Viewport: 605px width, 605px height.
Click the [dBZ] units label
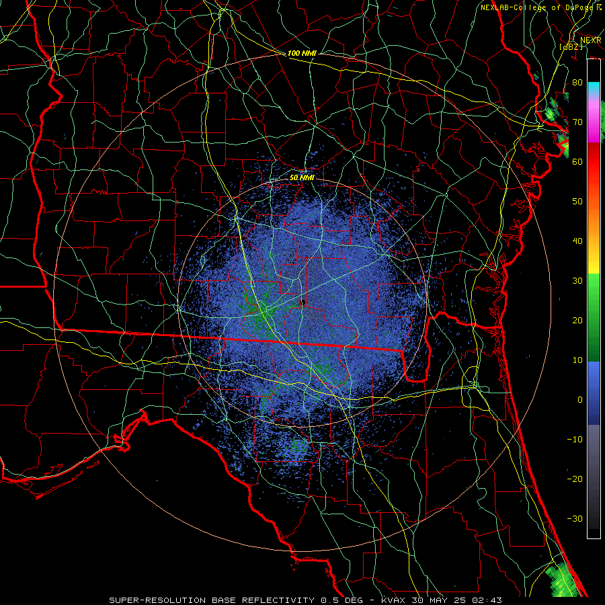click(x=571, y=46)
